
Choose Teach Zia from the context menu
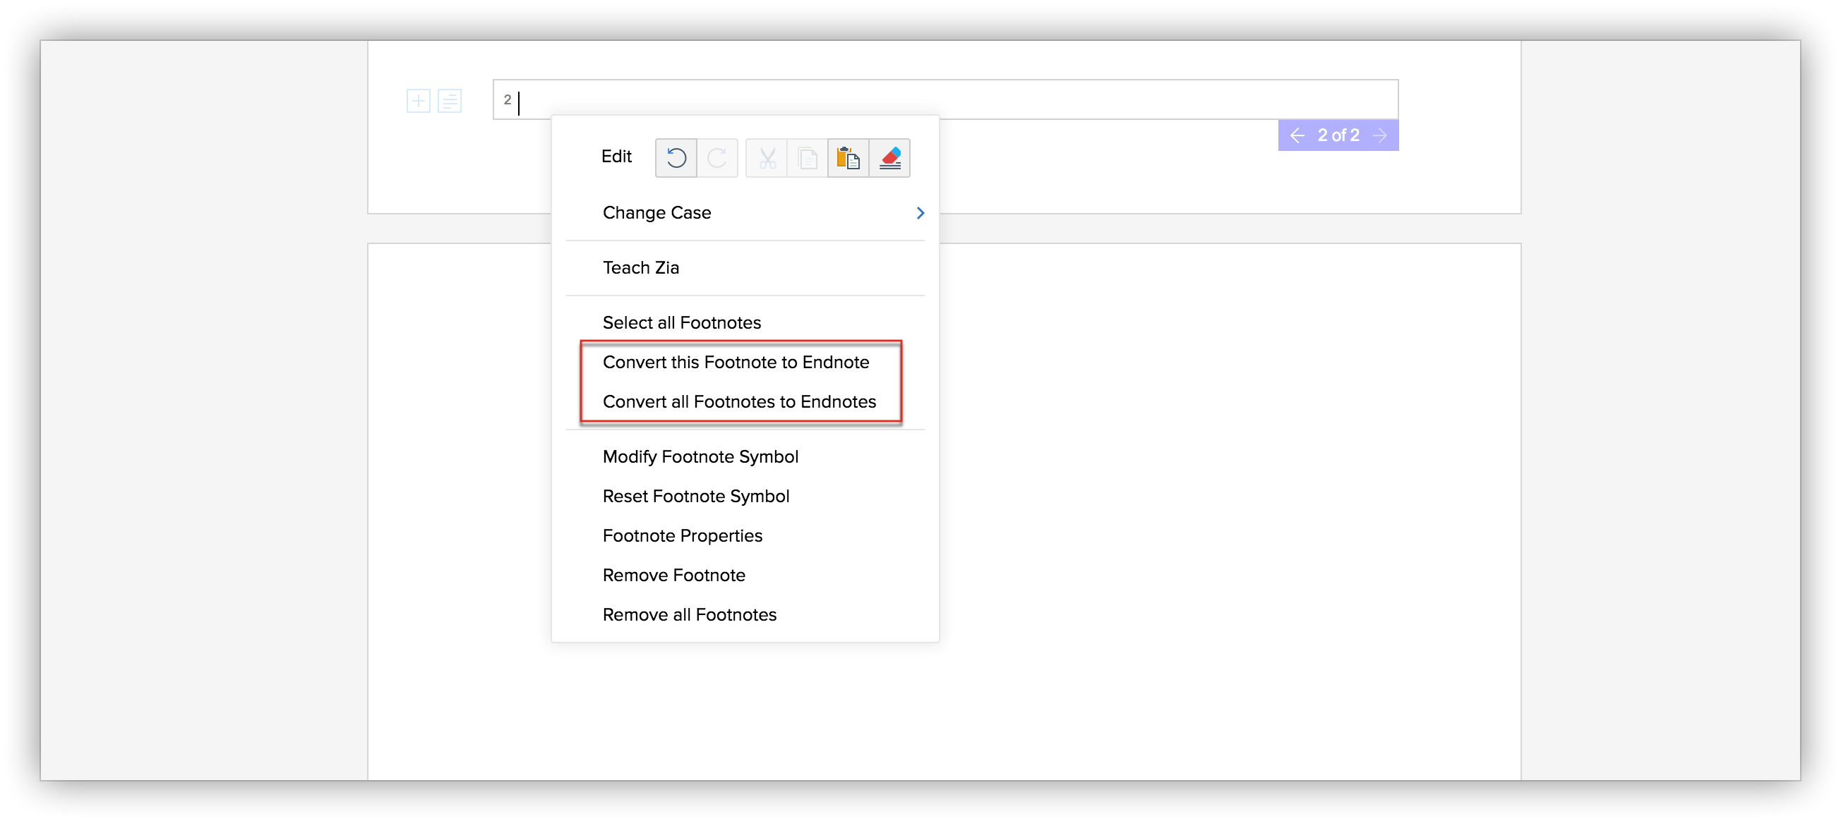click(x=640, y=268)
